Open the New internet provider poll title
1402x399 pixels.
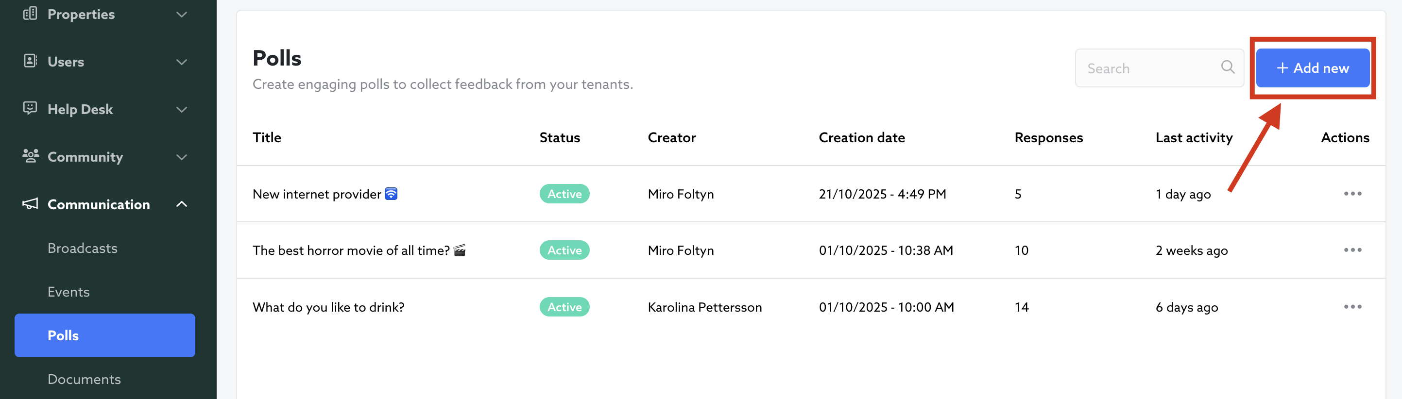[x=317, y=194]
